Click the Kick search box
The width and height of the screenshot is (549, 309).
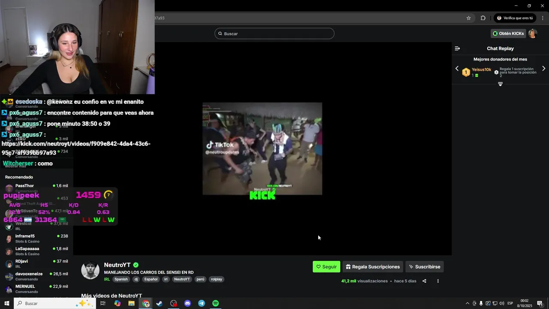(274, 33)
